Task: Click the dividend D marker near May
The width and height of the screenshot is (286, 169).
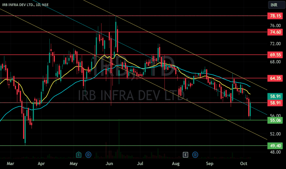Action: click(88, 155)
